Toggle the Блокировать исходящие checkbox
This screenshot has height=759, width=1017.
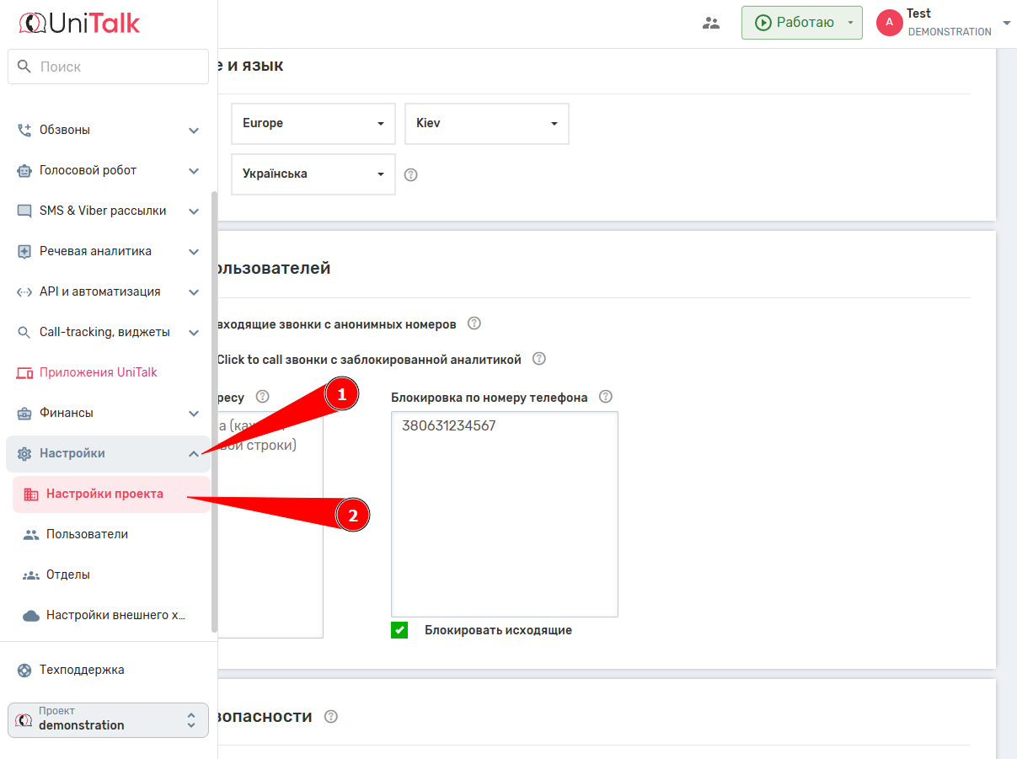[399, 630]
